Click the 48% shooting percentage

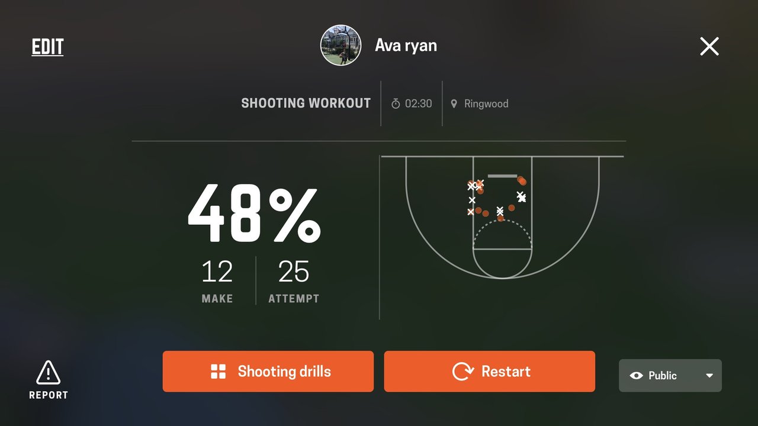tap(255, 214)
